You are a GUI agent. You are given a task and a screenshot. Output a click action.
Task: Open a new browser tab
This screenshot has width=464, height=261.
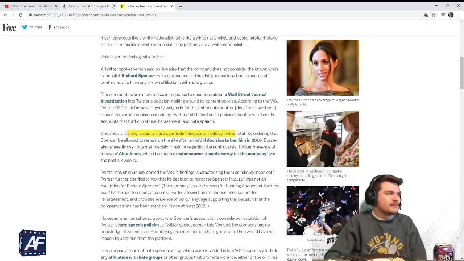point(181,6)
